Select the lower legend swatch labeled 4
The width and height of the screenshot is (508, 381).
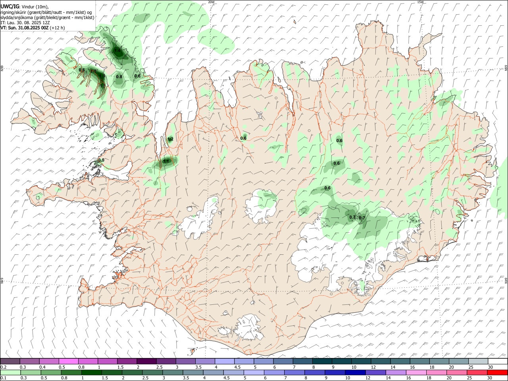(213, 372)
